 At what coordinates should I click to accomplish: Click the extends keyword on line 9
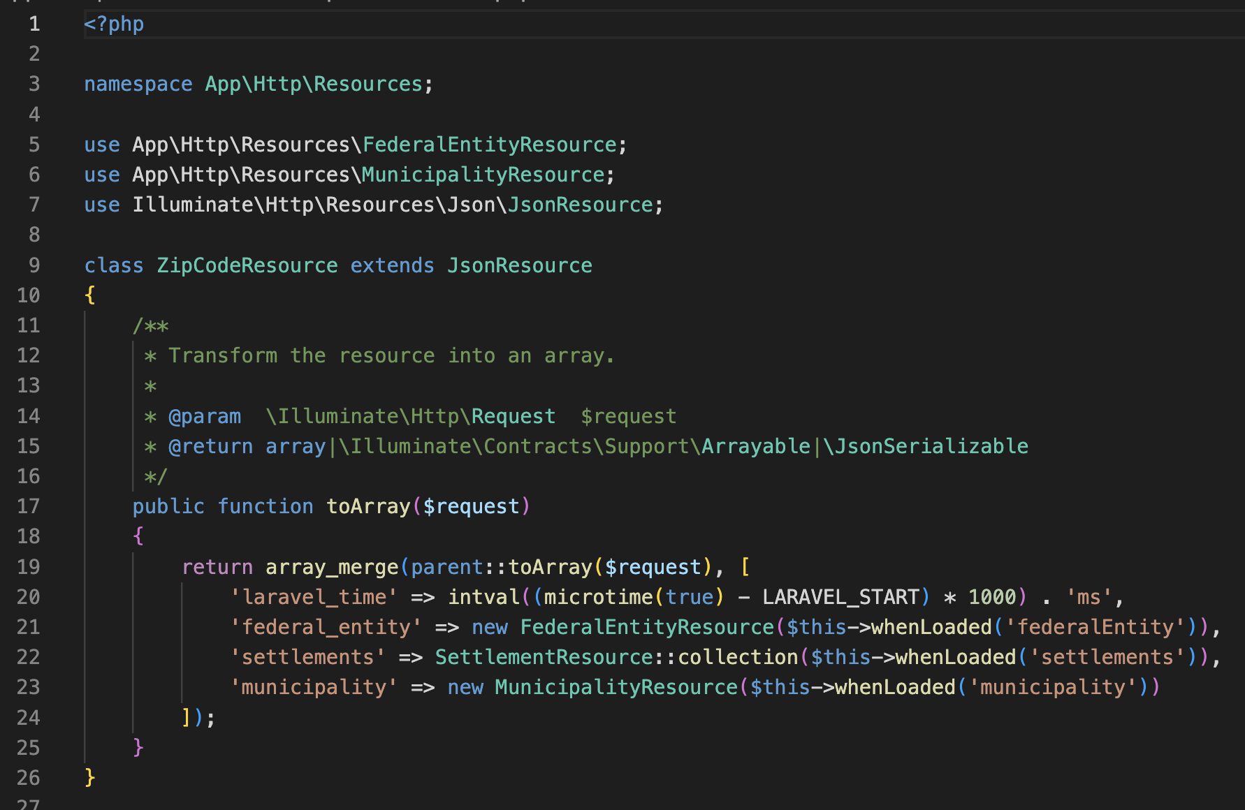tap(391, 265)
